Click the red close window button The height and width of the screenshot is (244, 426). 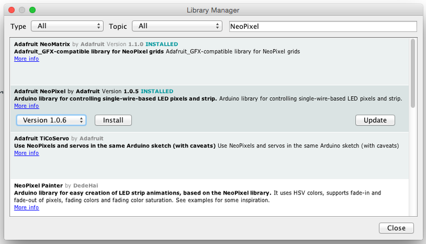coord(11,10)
